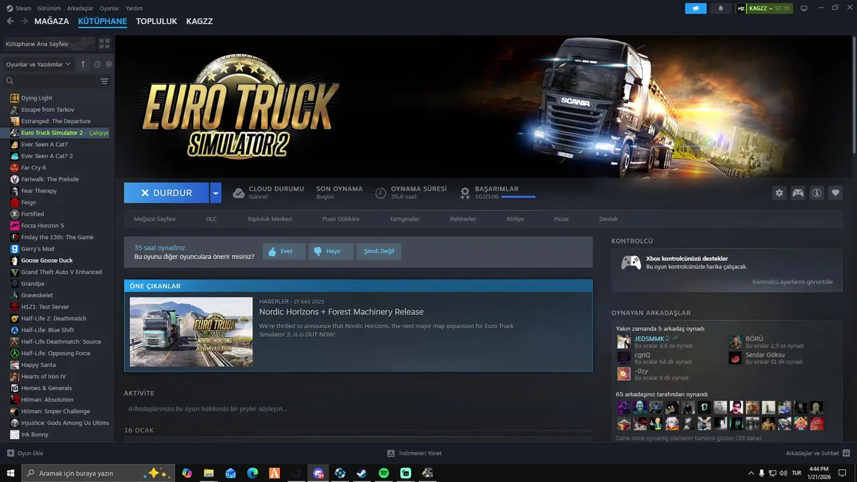857x482 pixels.
Task: Show game info icon
Action: coord(817,193)
